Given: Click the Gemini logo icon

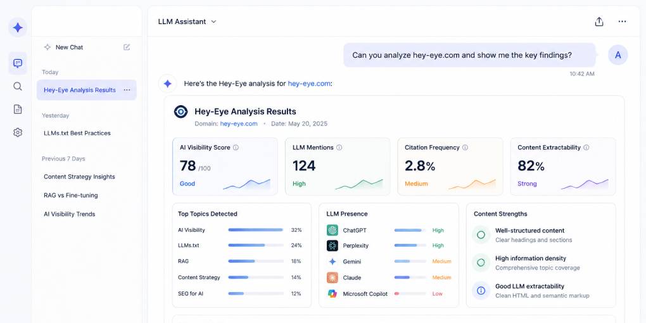Looking at the screenshot, I should 332,262.
